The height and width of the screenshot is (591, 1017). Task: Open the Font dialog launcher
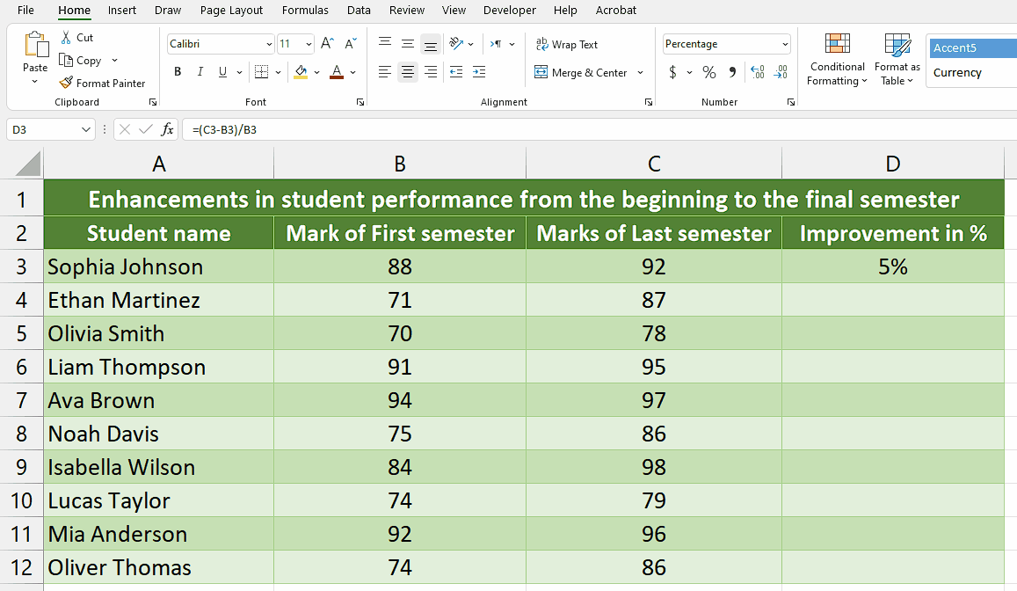(x=360, y=102)
